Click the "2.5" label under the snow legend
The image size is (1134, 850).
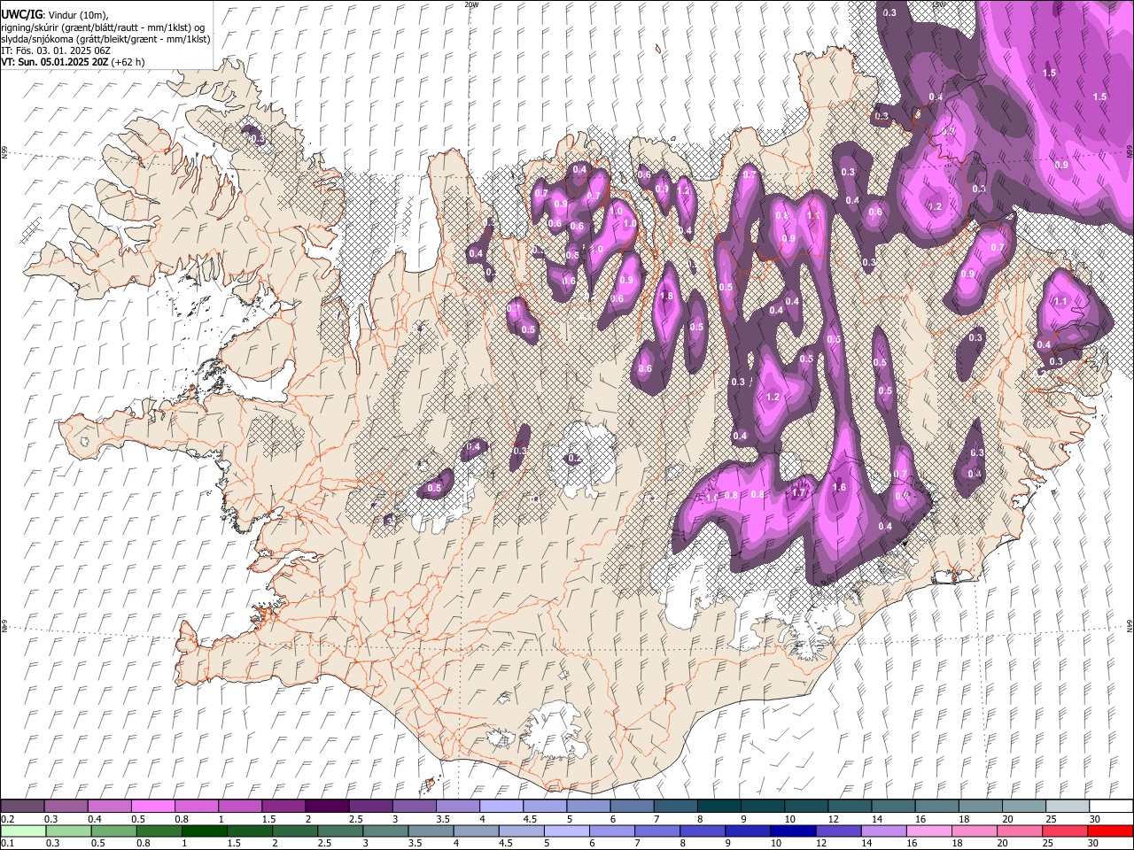[356, 819]
